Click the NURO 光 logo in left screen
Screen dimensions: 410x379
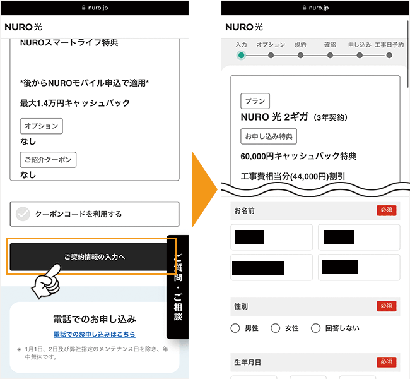[x=23, y=27]
